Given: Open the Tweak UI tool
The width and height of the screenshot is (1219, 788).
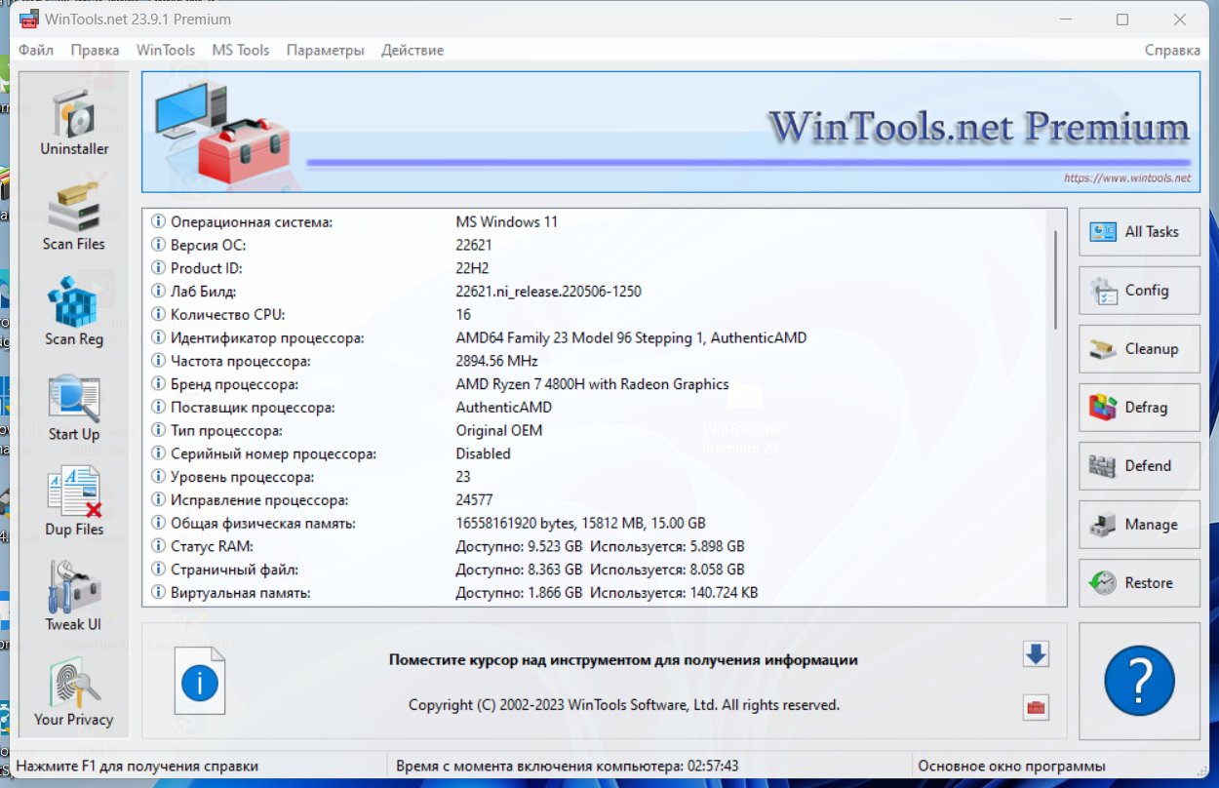Looking at the screenshot, I should click(74, 597).
